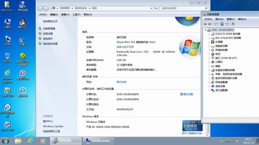
Task: Select 存储控制器 in the device tree
Action: [x=221, y=50]
